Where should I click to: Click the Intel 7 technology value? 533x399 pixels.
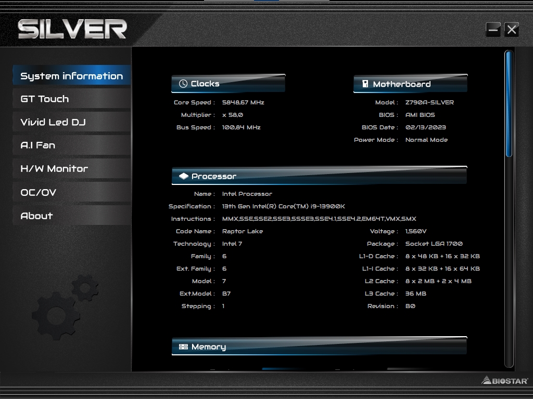point(232,244)
